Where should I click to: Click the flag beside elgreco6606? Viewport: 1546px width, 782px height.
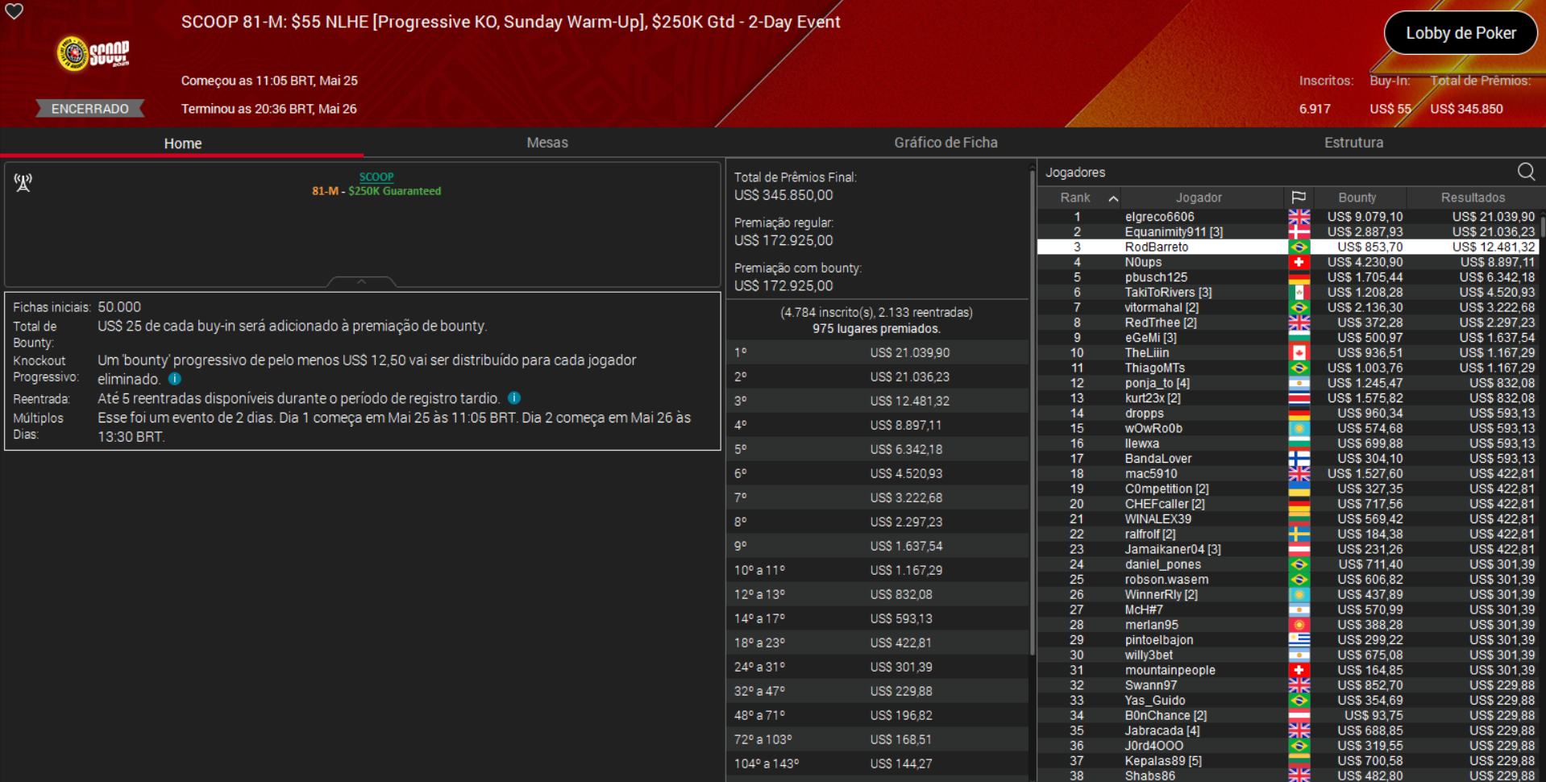tap(1299, 217)
